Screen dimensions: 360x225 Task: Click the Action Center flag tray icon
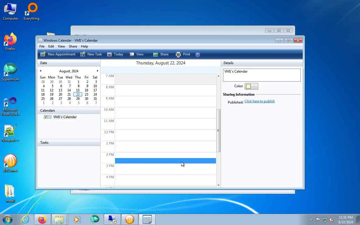tap(318, 220)
